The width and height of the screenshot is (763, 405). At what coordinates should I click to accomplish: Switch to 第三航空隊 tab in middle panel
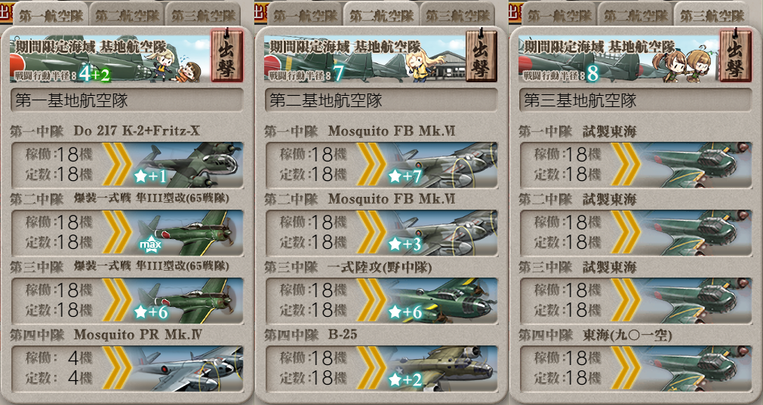(457, 15)
